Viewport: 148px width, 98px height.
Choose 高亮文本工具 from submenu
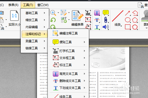click(x=68, y=74)
